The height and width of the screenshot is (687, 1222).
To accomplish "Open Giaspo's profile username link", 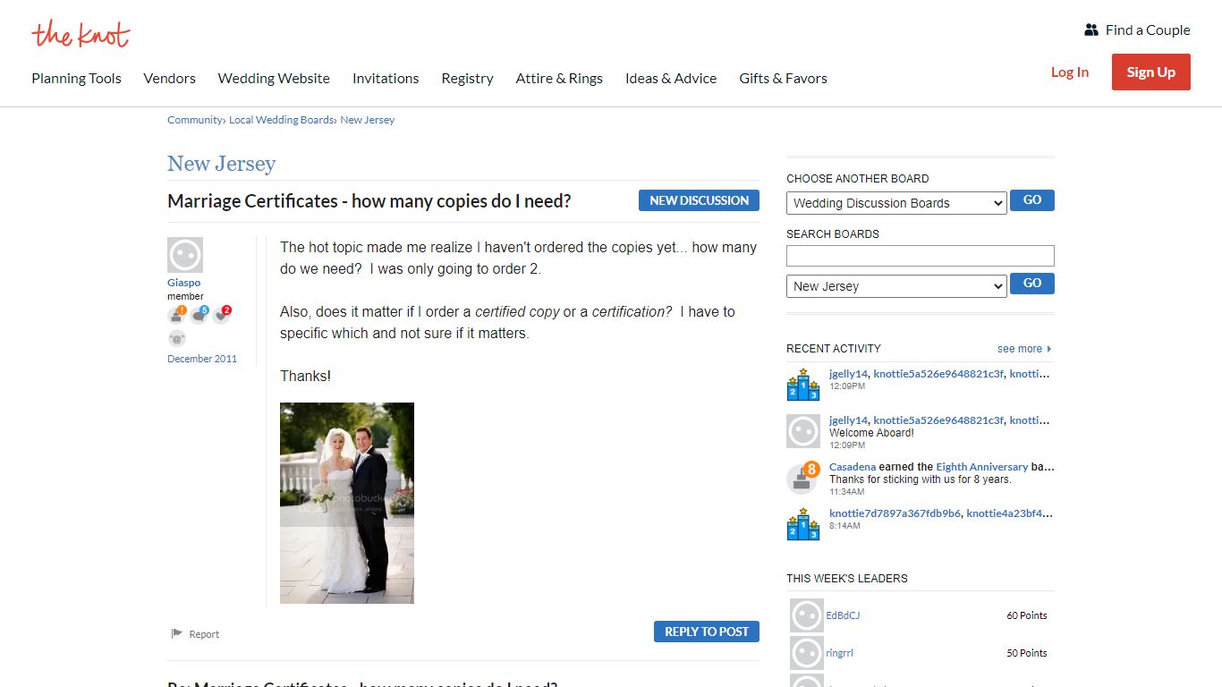I will click(x=183, y=283).
